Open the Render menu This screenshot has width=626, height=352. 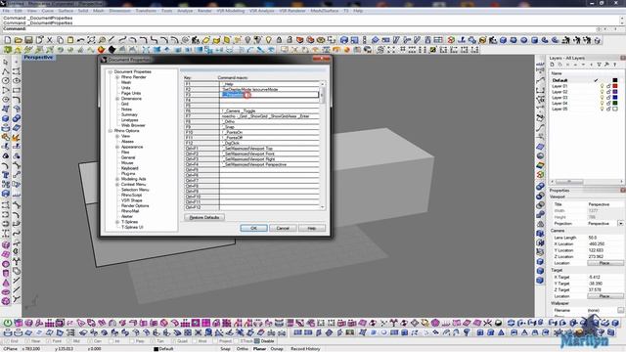pyautogui.click(x=204, y=11)
